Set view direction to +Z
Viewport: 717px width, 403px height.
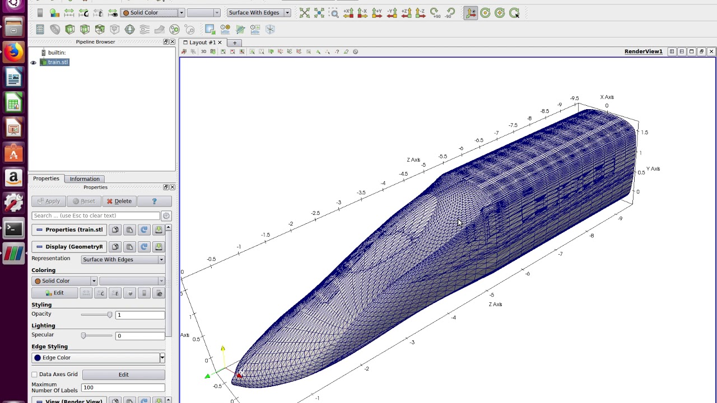406,12
